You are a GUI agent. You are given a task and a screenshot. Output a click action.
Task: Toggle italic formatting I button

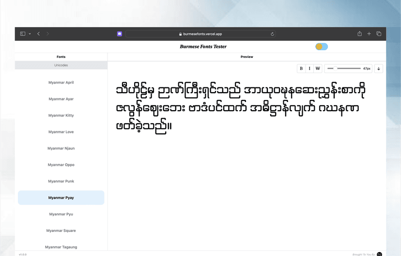pos(309,68)
